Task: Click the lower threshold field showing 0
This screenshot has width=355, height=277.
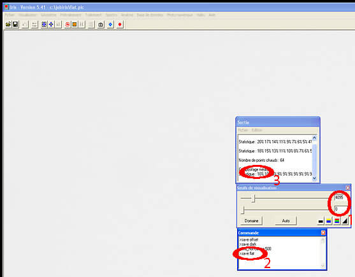Action: point(341,209)
